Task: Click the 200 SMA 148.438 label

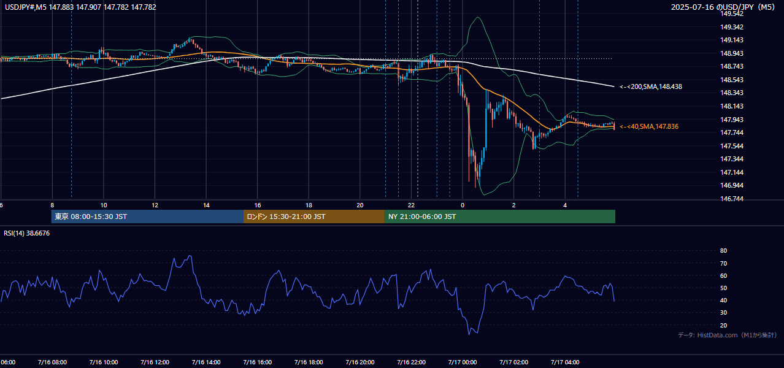Action: (651, 87)
